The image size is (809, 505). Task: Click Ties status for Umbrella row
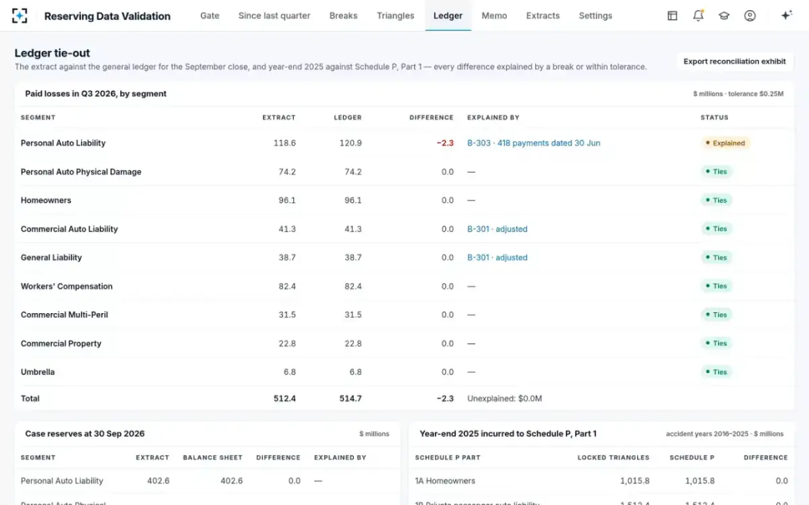click(x=716, y=372)
